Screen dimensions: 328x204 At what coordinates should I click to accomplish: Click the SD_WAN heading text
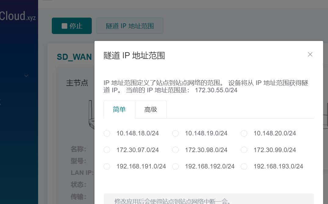coord(74,57)
